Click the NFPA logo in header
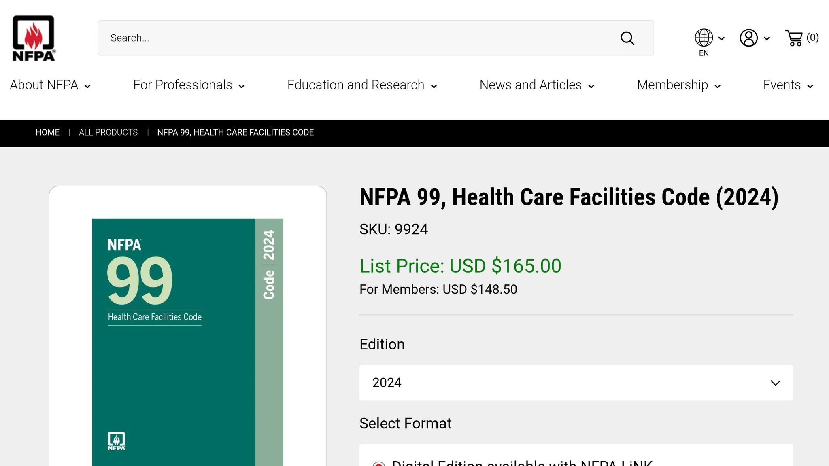 pyautogui.click(x=34, y=38)
